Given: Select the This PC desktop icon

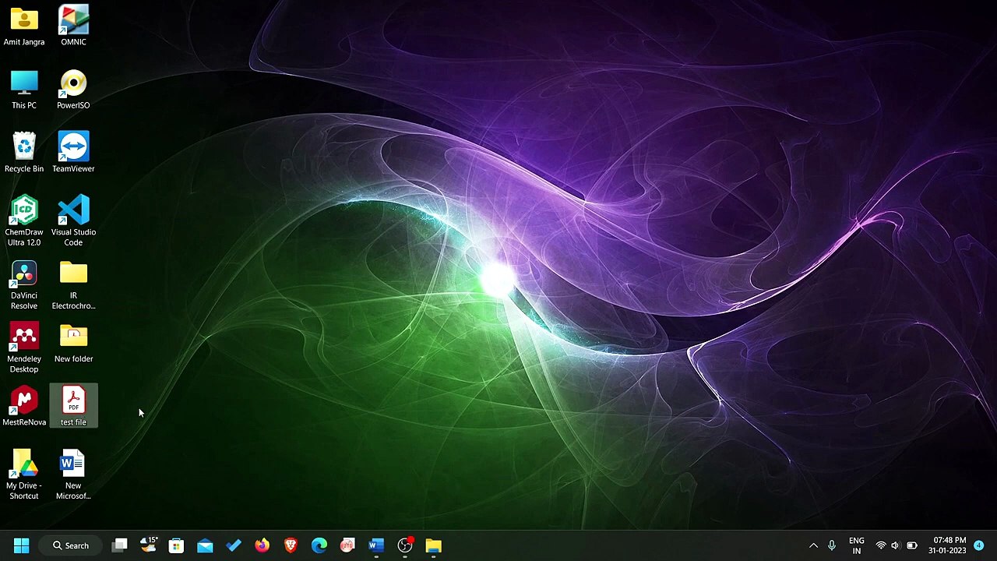Looking at the screenshot, I should (x=24, y=90).
